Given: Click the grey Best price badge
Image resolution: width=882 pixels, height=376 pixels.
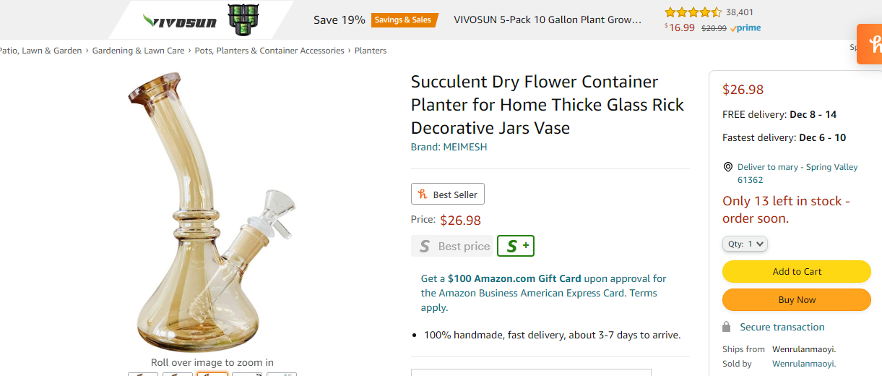Looking at the screenshot, I should coord(452,246).
